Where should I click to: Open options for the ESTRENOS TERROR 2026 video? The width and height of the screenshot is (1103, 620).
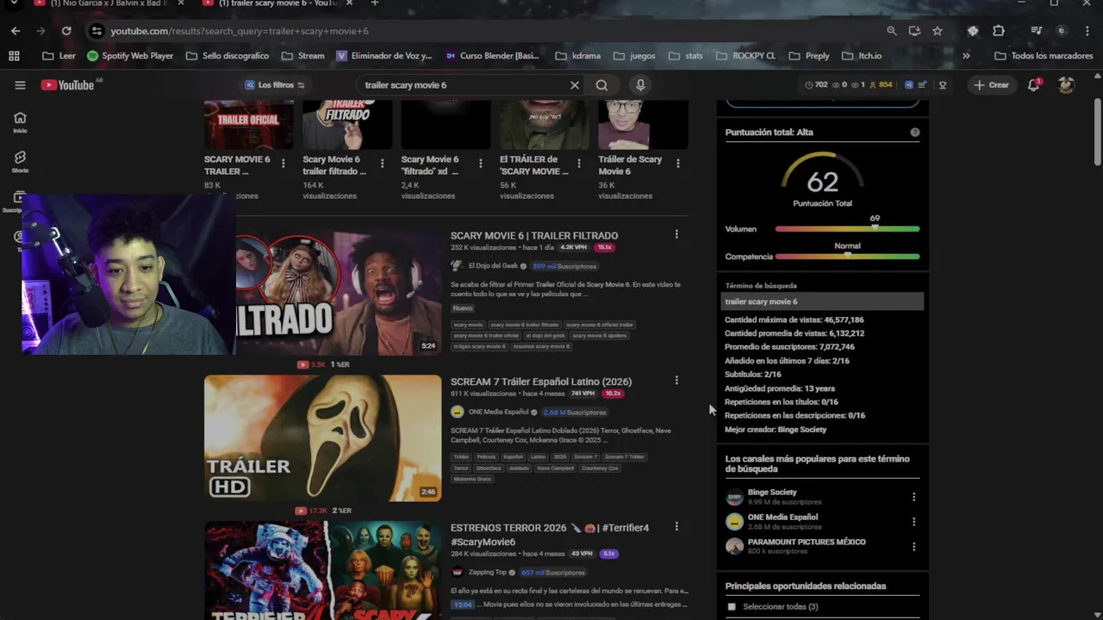coord(676,527)
